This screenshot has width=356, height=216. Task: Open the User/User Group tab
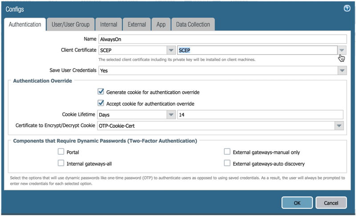70,24
